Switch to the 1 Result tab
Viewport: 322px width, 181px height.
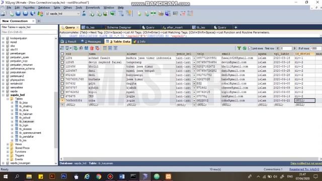[x=68, y=41]
